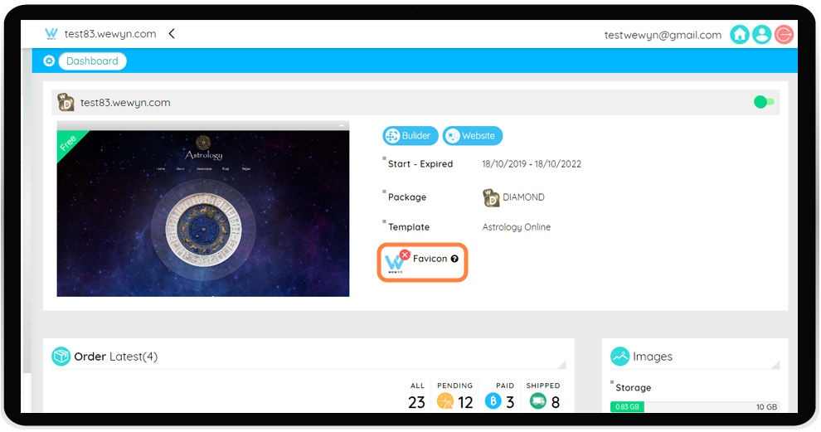The width and height of the screenshot is (821, 432).
Task: Click the DIAMOND package badge icon
Action: [491, 198]
